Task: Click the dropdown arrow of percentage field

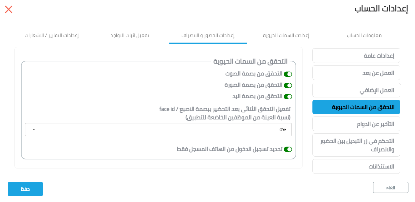Action: 34,130
